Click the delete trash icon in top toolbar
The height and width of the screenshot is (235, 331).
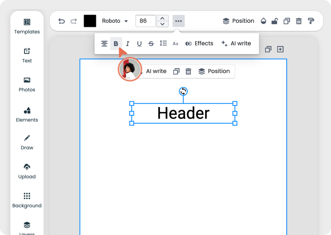tap(299, 21)
